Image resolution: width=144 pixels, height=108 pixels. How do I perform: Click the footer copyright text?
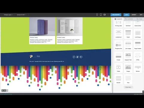click(47, 61)
